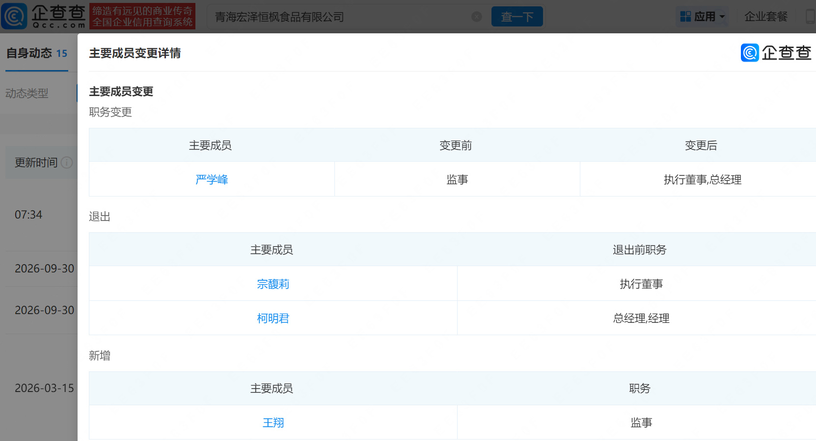Open the profile link for 王翔
The image size is (816, 441).
pos(273,422)
